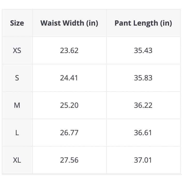This screenshot has height=182, width=182.
Task: Click the Size column header
Action: coord(17,23)
